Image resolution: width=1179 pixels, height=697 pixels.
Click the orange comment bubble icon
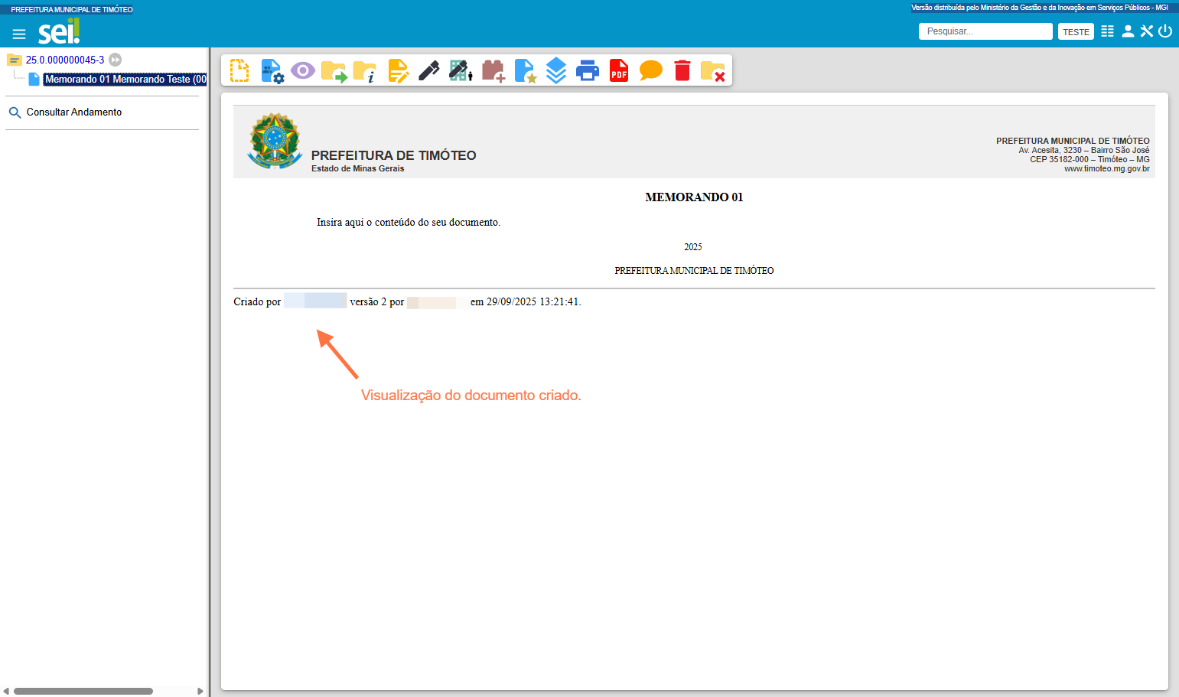[650, 70]
